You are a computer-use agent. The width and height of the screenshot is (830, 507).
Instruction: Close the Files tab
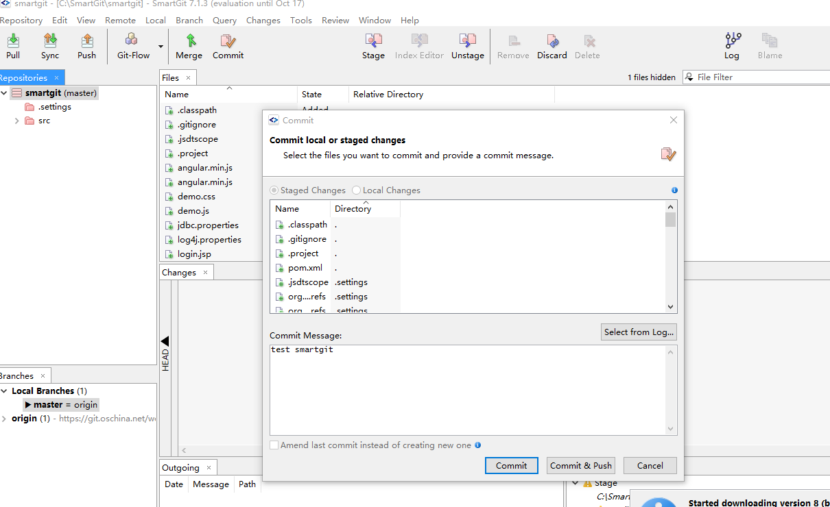188,78
